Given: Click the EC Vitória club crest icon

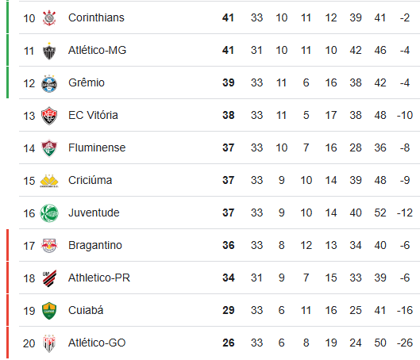Looking at the screenshot, I should click(x=49, y=116).
